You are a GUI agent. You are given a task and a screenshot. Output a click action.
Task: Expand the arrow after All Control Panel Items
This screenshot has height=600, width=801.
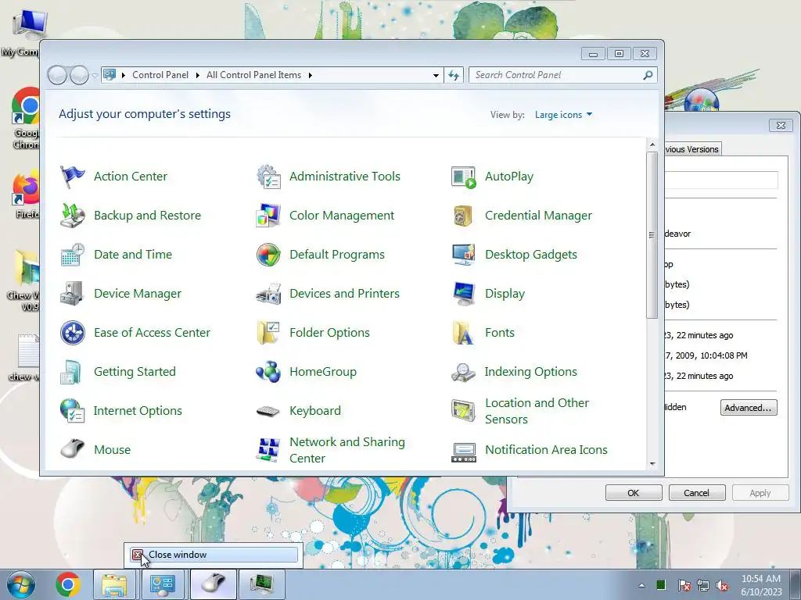tap(310, 76)
